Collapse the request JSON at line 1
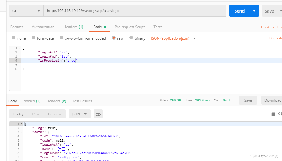282x161 pixels. 19,48
